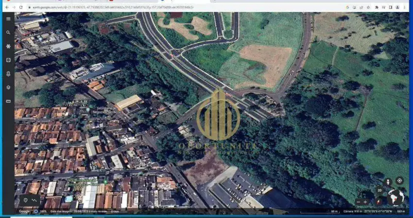Open the browser profile avatar
This screenshot has width=413, height=218.
[x=397, y=7]
